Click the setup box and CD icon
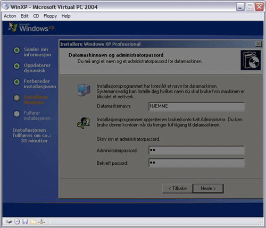Viewport: 266px width, 228px height. [x=251, y=60]
